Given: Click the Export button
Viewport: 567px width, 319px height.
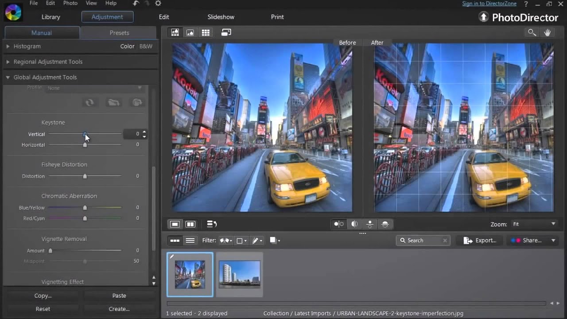Looking at the screenshot, I should [x=480, y=240].
